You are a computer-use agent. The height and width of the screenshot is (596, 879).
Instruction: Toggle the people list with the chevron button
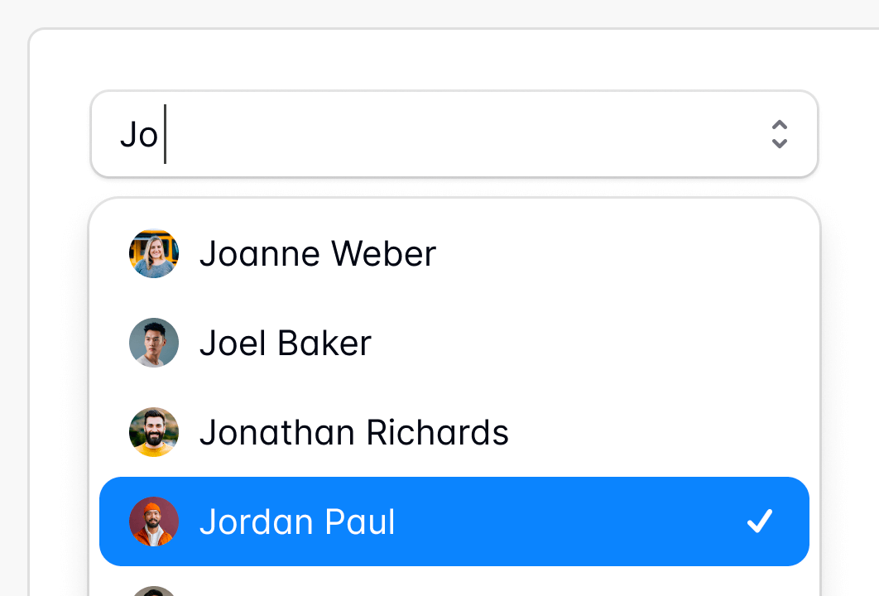tap(779, 134)
